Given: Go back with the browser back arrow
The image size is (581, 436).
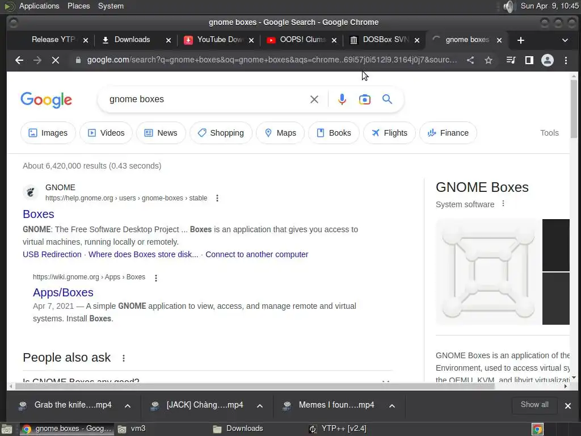Looking at the screenshot, I should click(19, 60).
